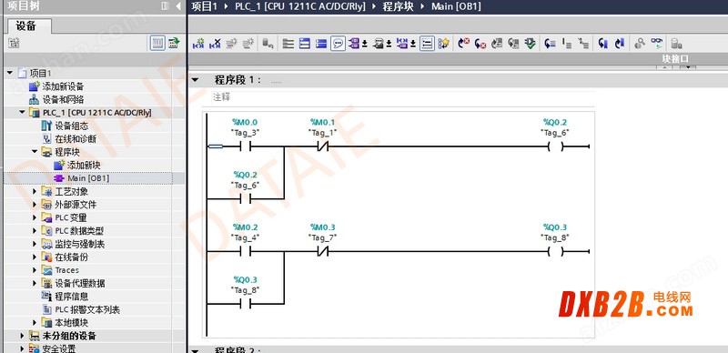
Task: Select Main [OB1] block in tree
Action: pos(88,178)
